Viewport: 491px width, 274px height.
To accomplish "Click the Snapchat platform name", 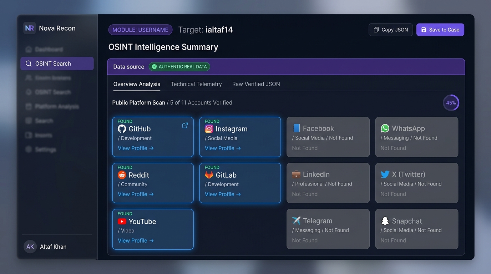I will [x=407, y=221].
